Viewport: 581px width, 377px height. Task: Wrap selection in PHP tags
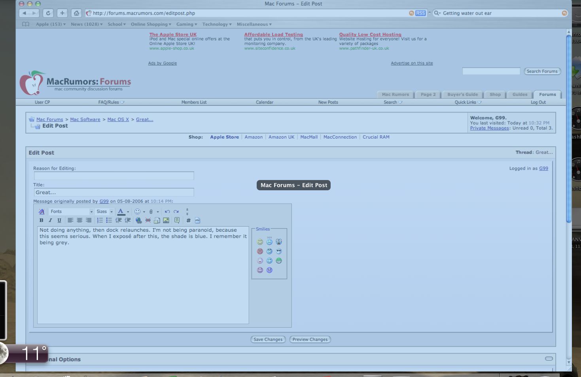tap(197, 220)
